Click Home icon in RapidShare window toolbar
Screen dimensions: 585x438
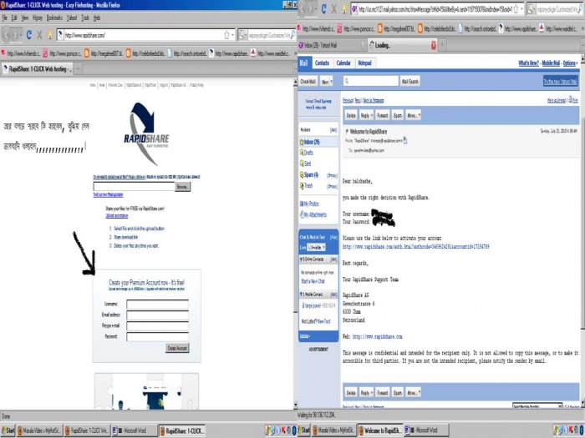[50, 35]
